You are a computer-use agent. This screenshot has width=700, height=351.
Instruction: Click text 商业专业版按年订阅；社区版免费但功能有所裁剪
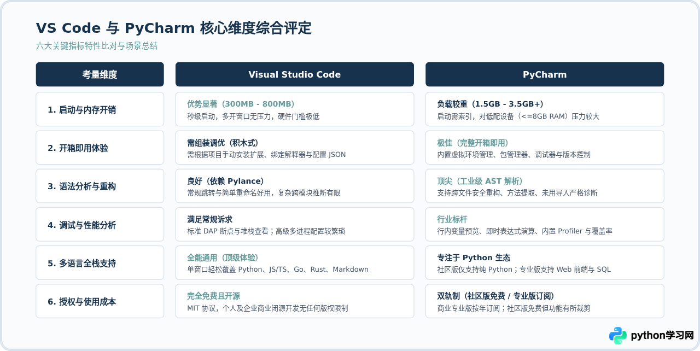click(514, 308)
